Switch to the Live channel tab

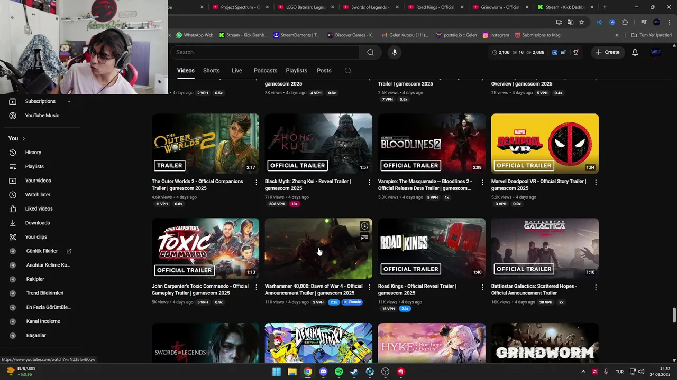click(236, 71)
